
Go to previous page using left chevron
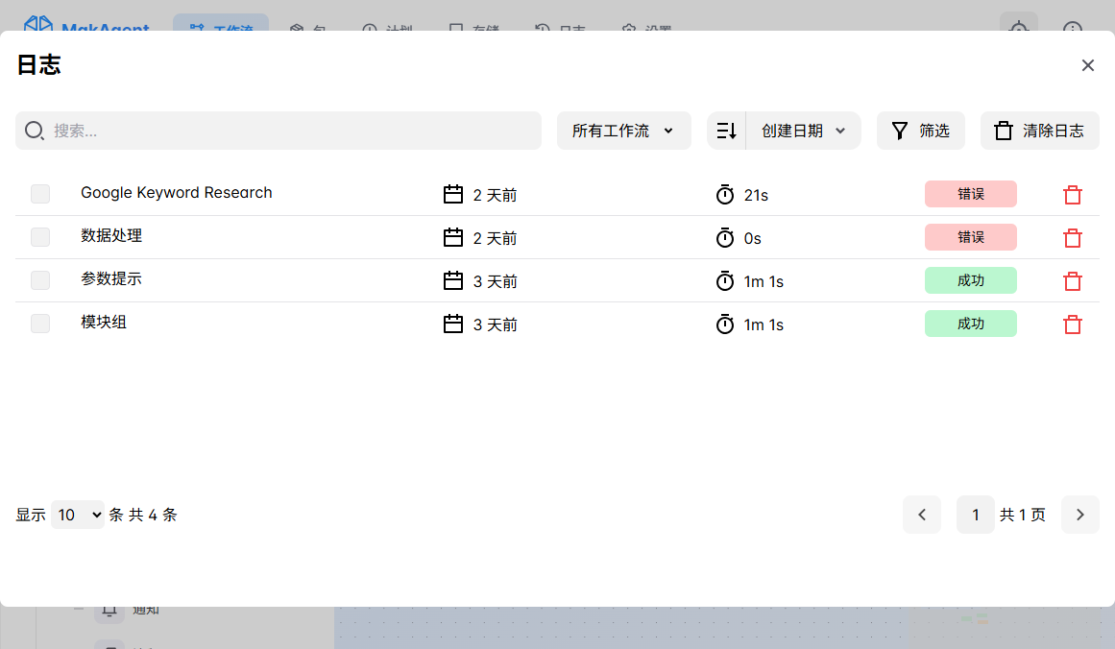point(922,515)
